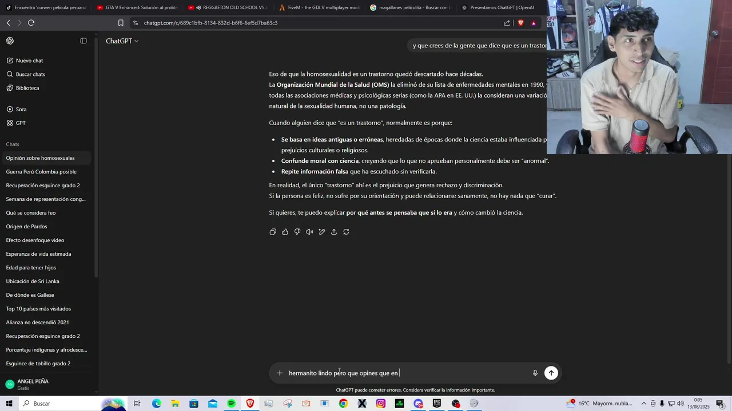Activate the microphone dictation button

click(535, 373)
